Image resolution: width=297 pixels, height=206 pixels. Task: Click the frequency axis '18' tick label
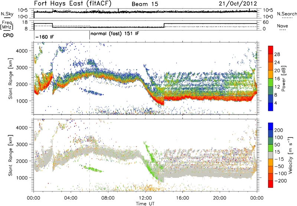point(25,22)
